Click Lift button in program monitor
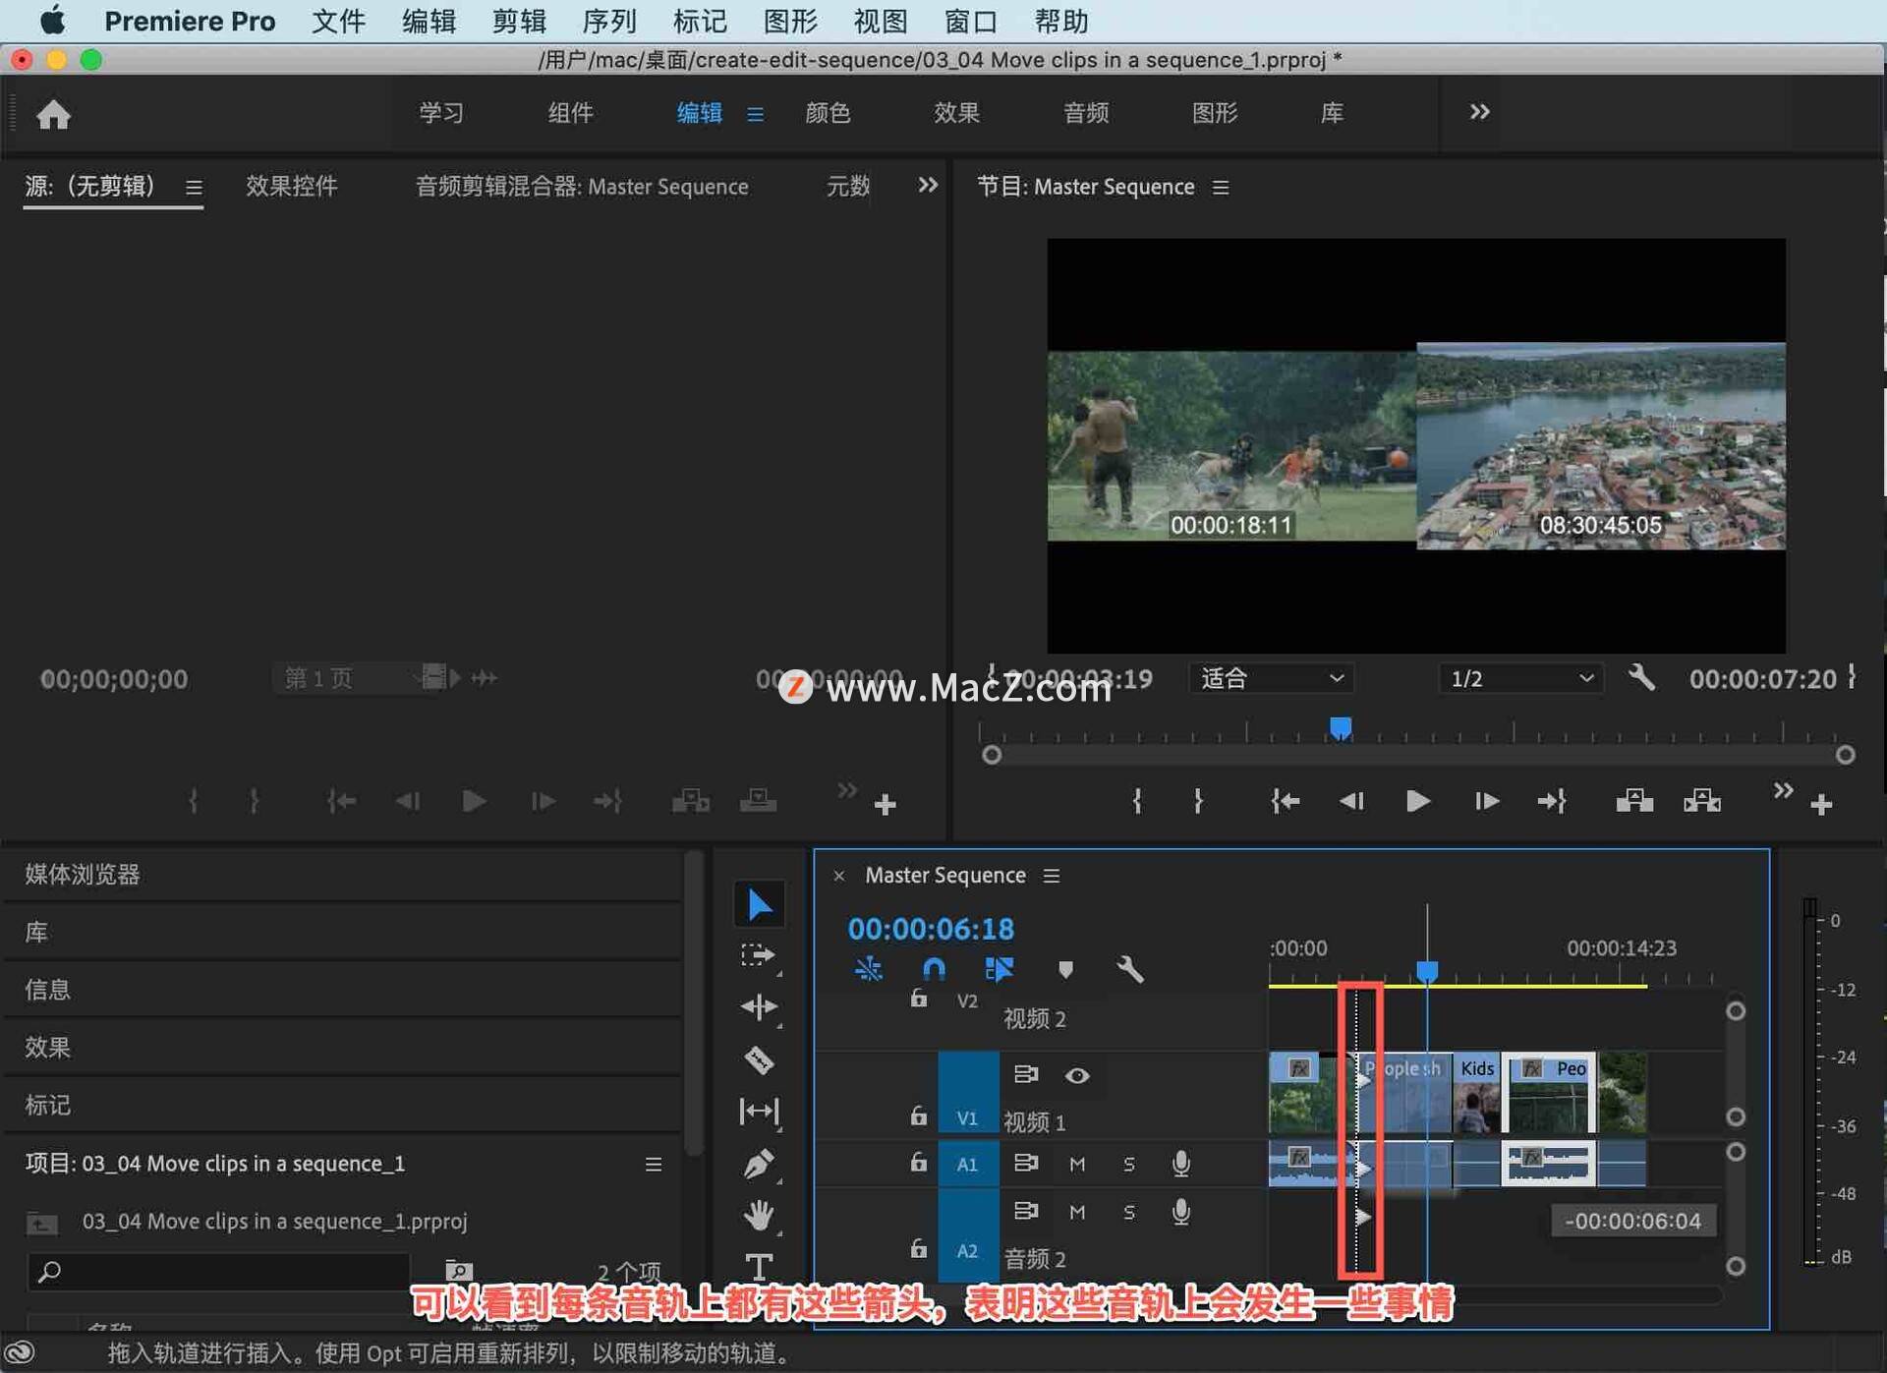The height and width of the screenshot is (1373, 1887). [1634, 801]
